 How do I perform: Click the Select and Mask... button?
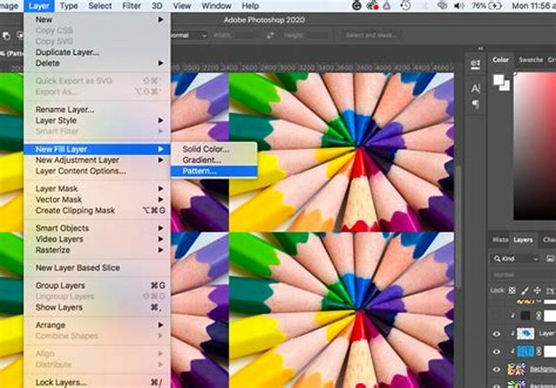point(371,35)
